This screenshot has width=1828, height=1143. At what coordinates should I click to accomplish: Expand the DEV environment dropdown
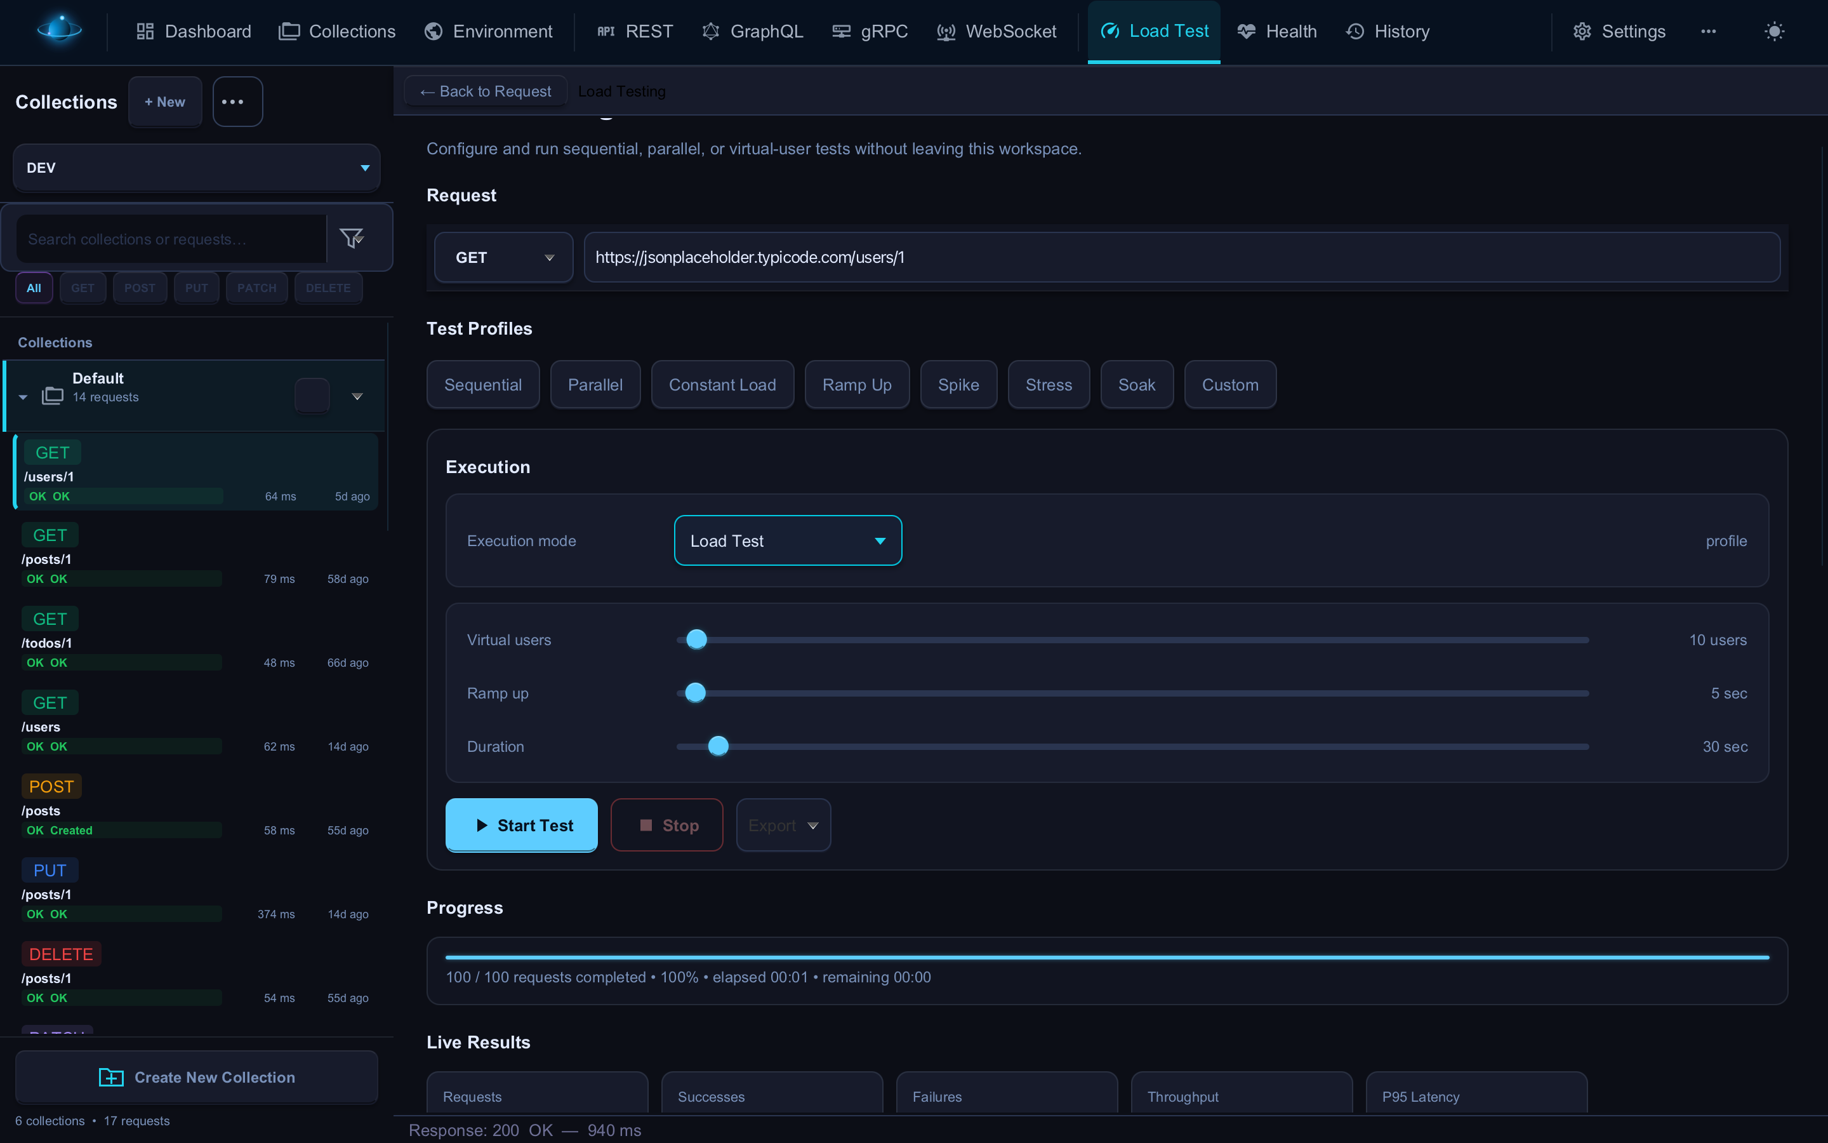[x=196, y=167]
